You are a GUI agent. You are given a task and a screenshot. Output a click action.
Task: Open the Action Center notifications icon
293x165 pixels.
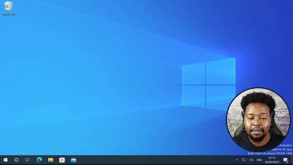(x=286, y=160)
